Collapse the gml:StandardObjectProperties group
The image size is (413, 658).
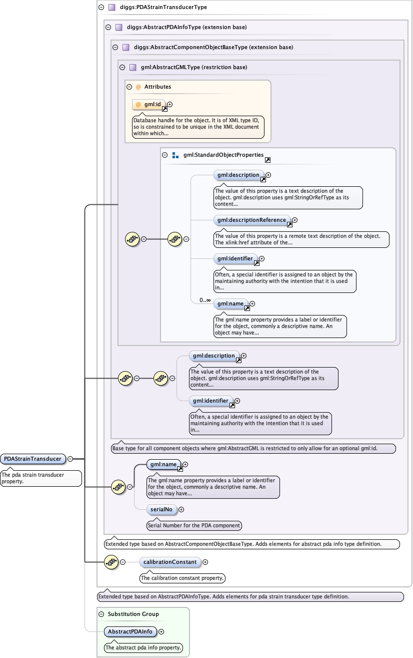coord(165,155)
